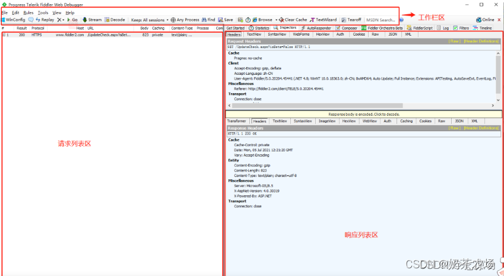Open the Filters tab
The image size is (504, 276).
tap(461, 28)
